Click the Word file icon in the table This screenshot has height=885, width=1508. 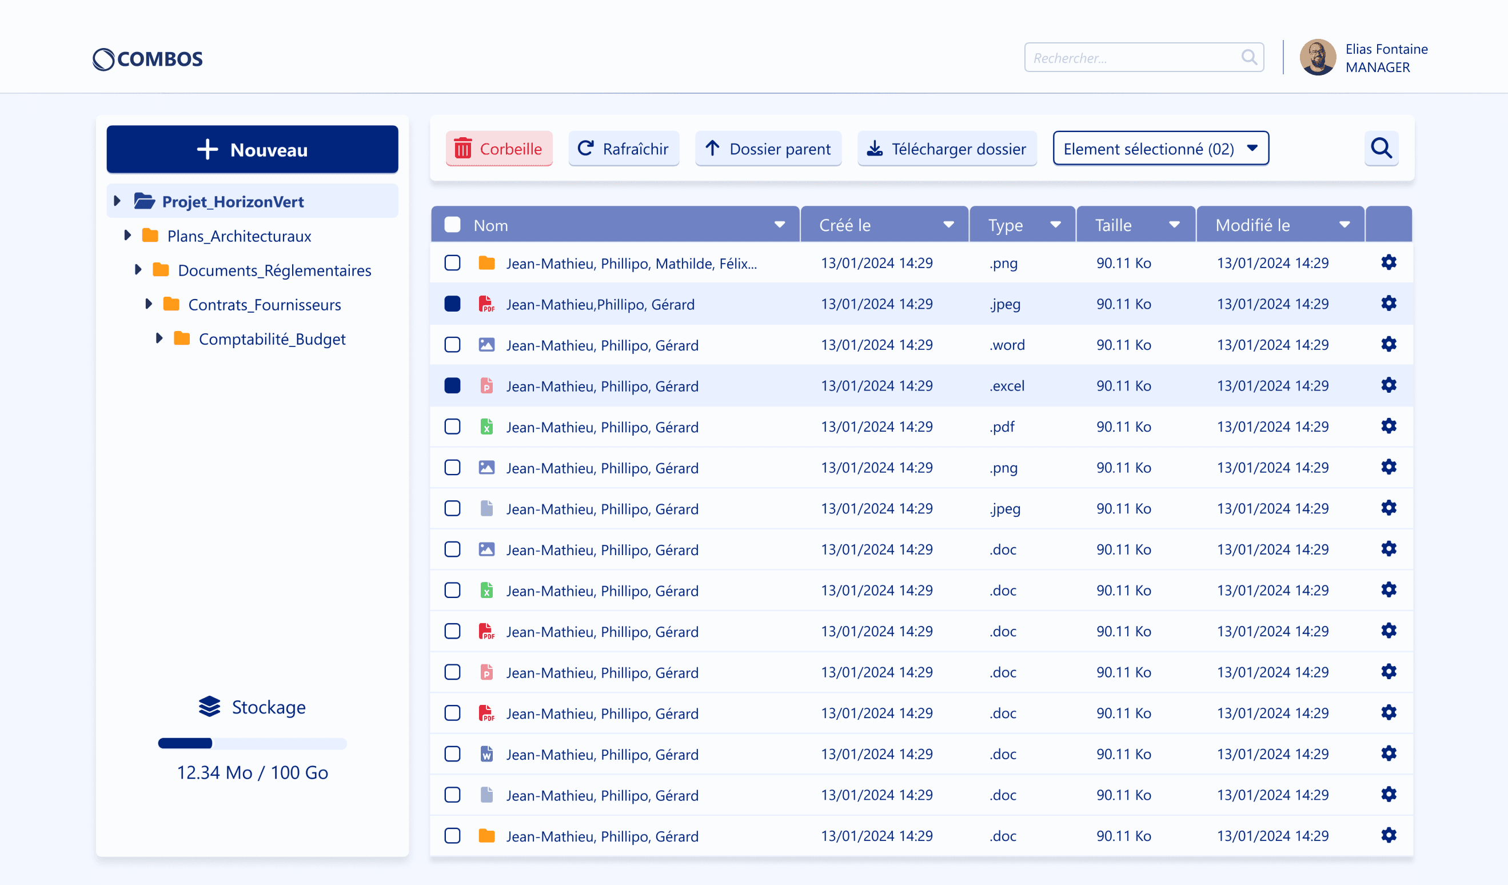click(x=486, y=754)
